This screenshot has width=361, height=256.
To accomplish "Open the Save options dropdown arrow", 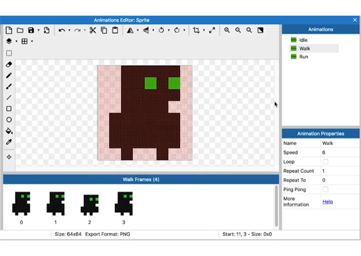I will pos(38,30).
